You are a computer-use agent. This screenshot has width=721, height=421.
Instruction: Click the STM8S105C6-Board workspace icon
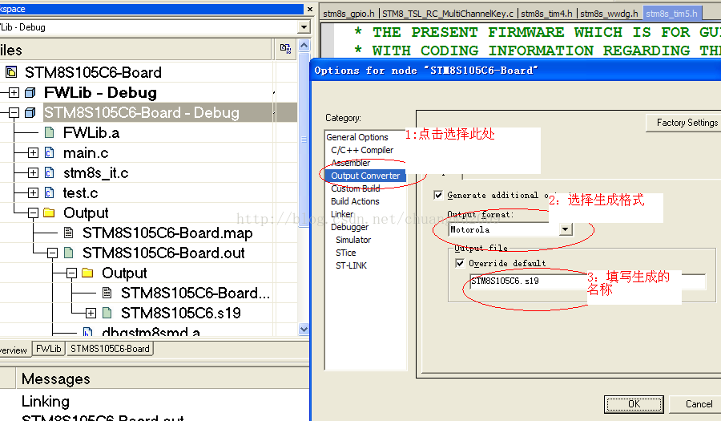tap(11, 72)
